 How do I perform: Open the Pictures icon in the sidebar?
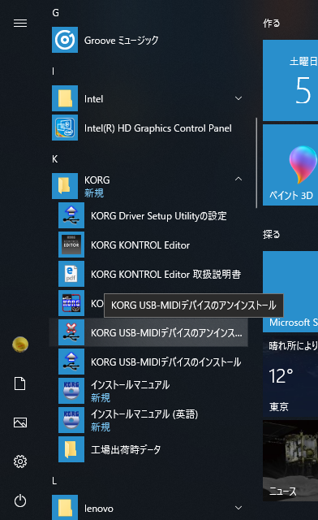point(20,422)
